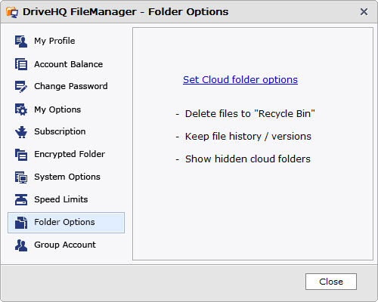Click the Account Balance list icon
The height and width of the screenshot is (302, 378).
point(21,64)
